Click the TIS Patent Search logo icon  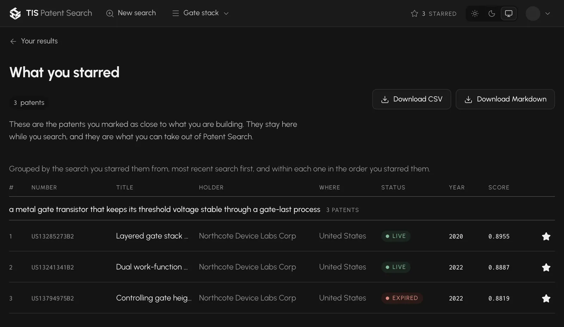[15, 13]
